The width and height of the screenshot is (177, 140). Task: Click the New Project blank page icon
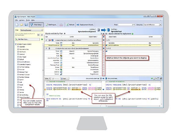[17, 25]
